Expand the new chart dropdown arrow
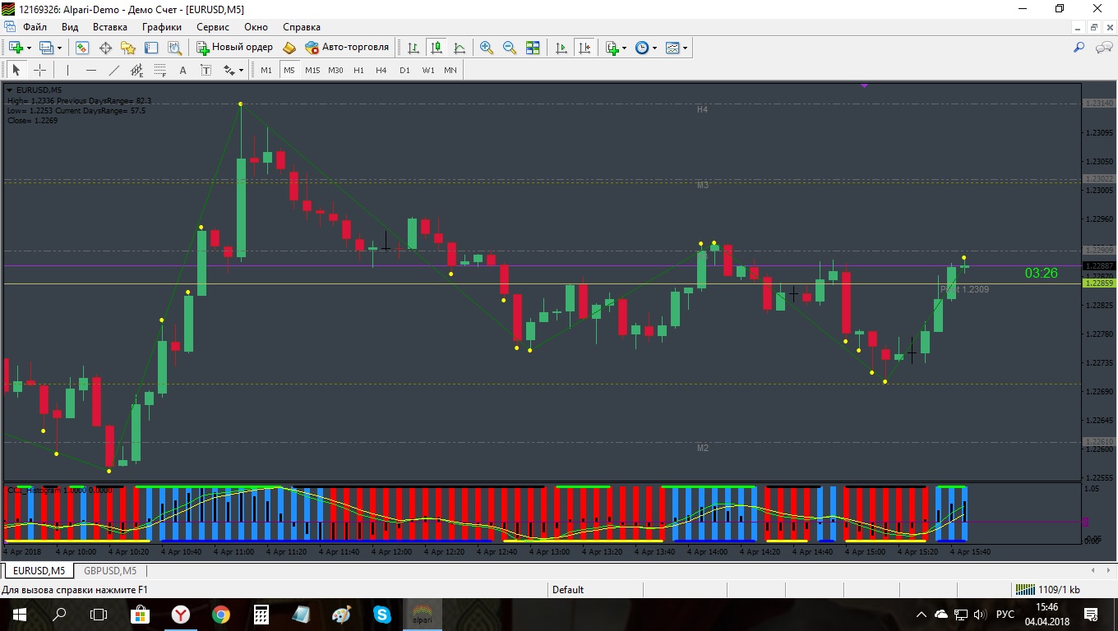 point(30,48)
